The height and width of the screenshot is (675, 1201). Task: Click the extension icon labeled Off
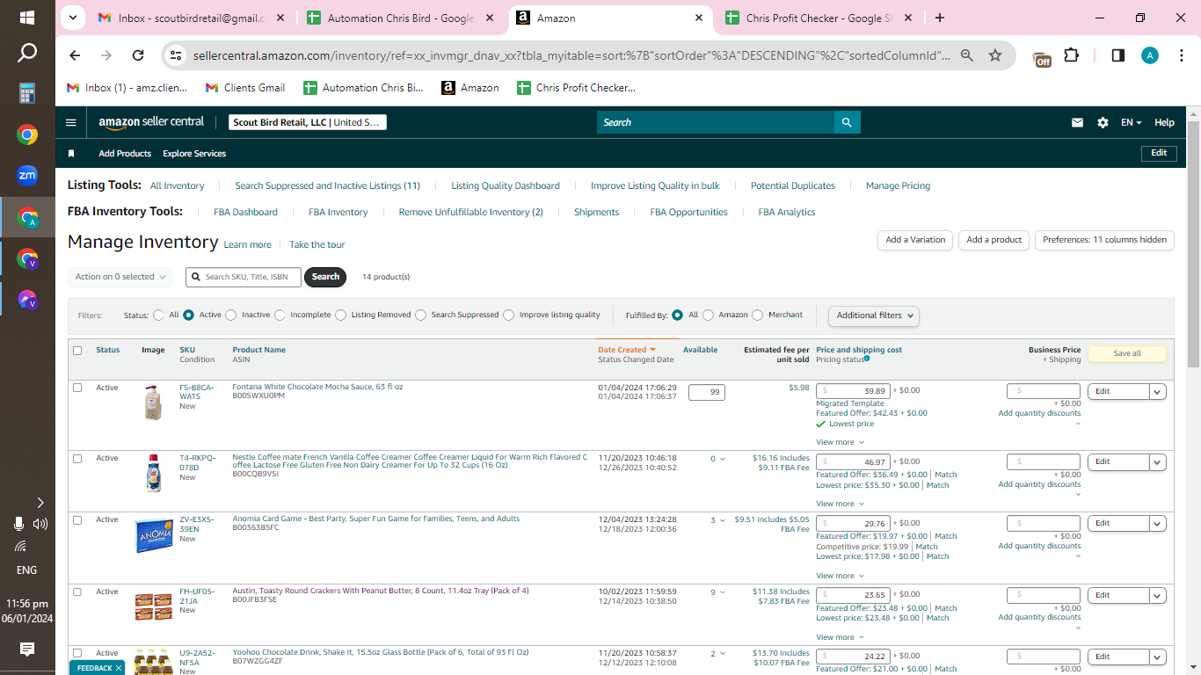pyautogui.click(x=1042, y=58)
